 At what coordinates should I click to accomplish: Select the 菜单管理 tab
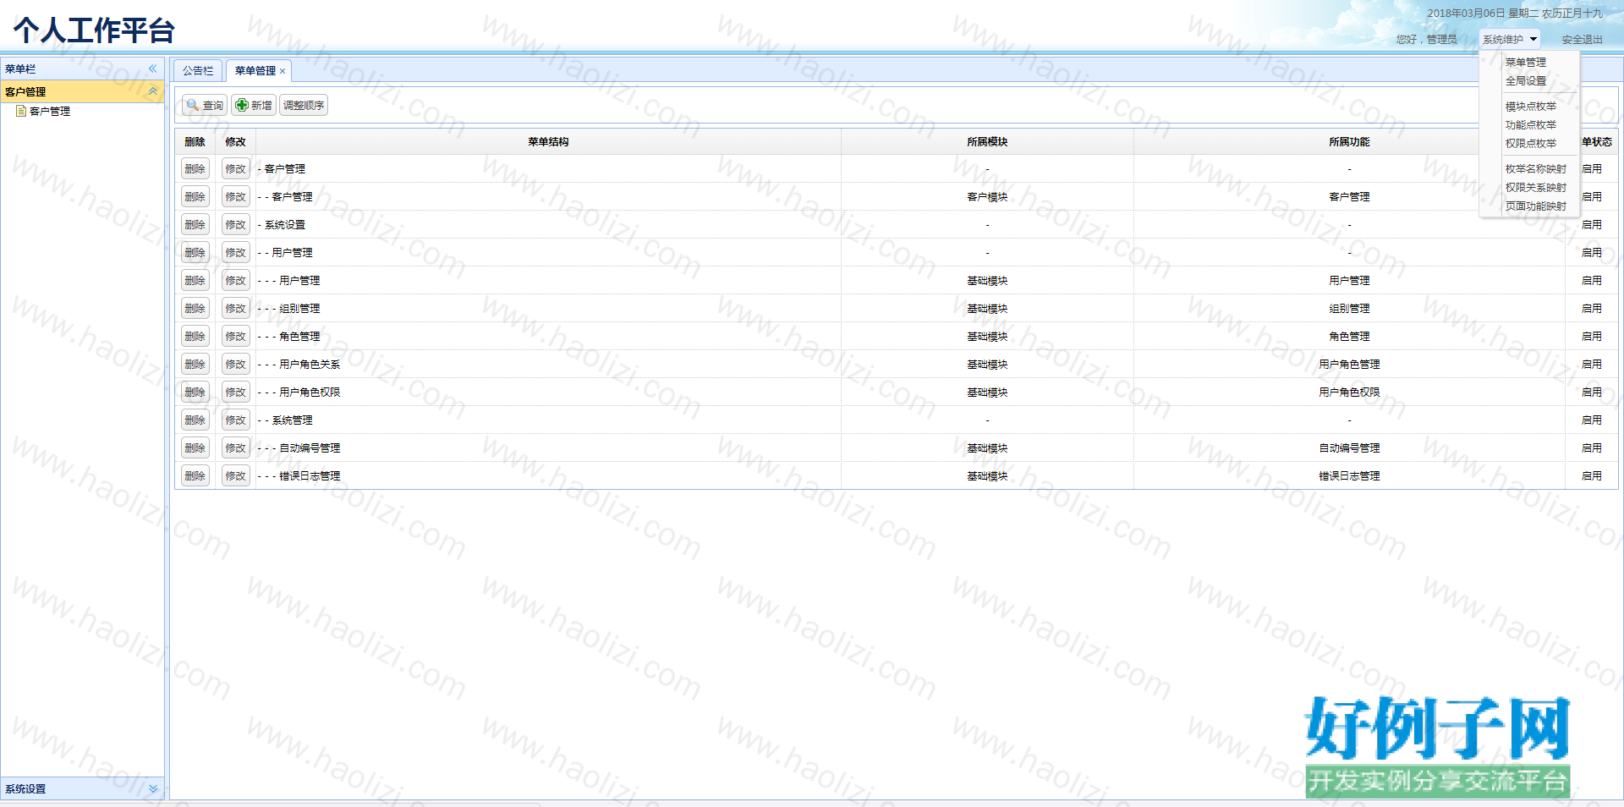pos(255,70)
